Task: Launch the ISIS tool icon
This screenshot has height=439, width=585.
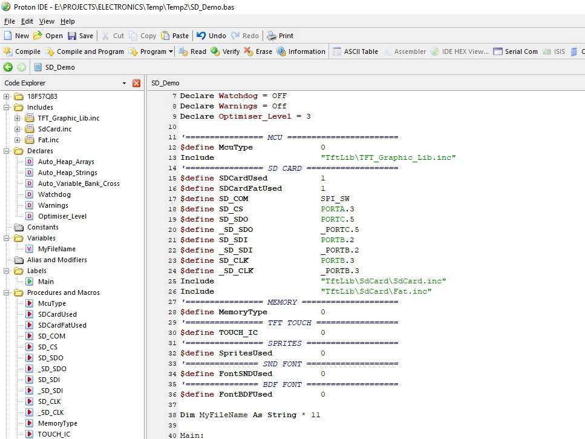Action: 546,51
